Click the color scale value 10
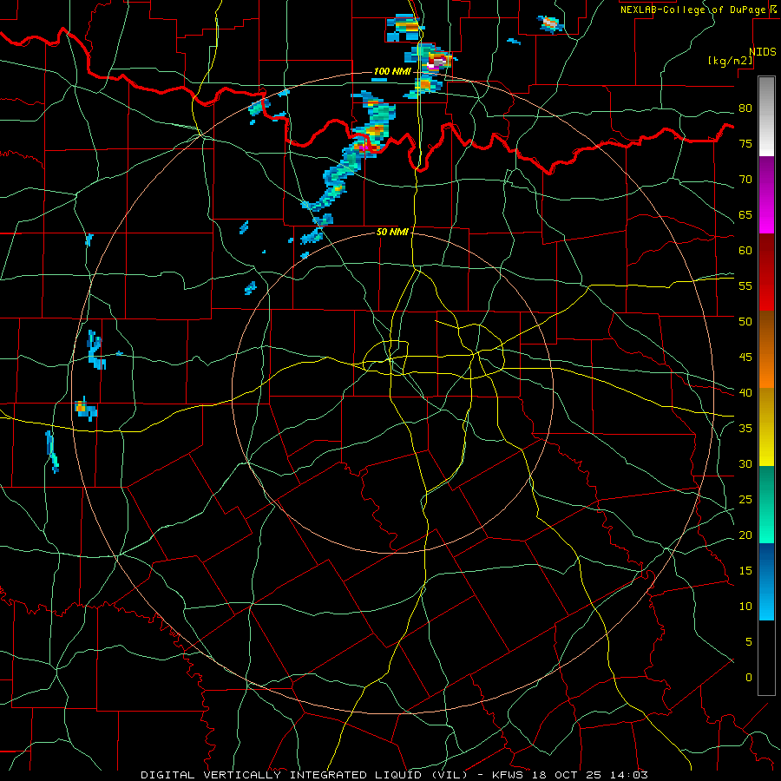The image size is (781, 781). (745, 607)
